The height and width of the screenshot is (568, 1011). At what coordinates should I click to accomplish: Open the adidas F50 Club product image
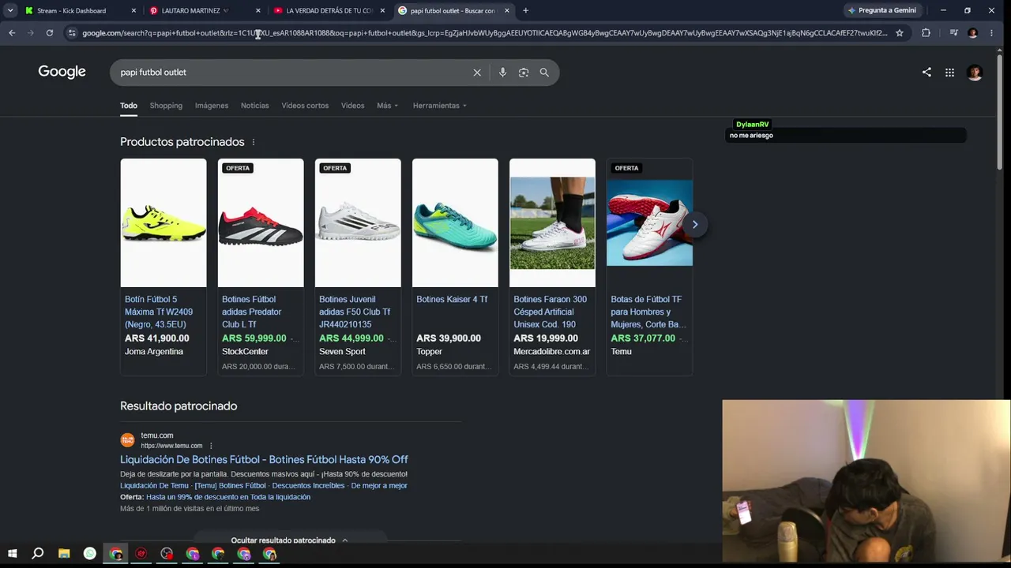click(x=358, y=223)
